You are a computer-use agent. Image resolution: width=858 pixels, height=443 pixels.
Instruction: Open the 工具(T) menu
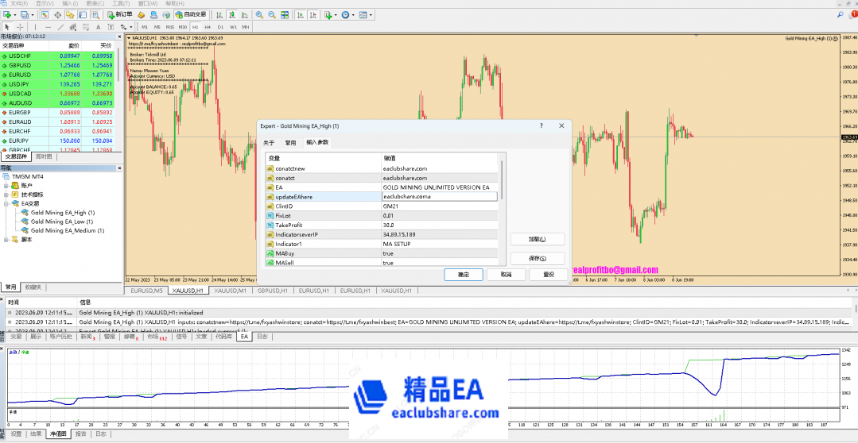click(x=121, y=3)
